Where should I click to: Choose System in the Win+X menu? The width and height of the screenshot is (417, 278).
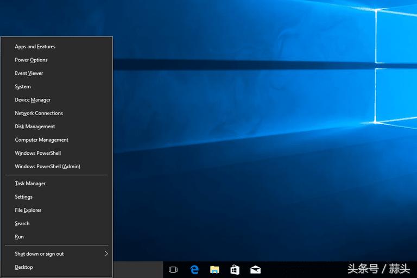click(x=56, y=86)
